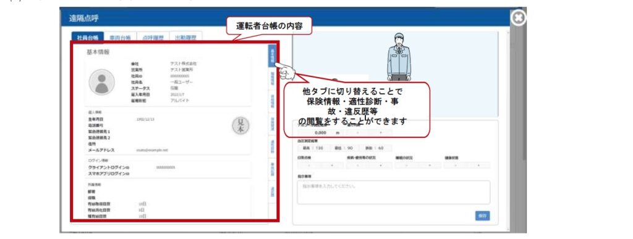Focus the 指示事項 instructions text area
This screenshot has width=633, height=239.
coord(394,192)
